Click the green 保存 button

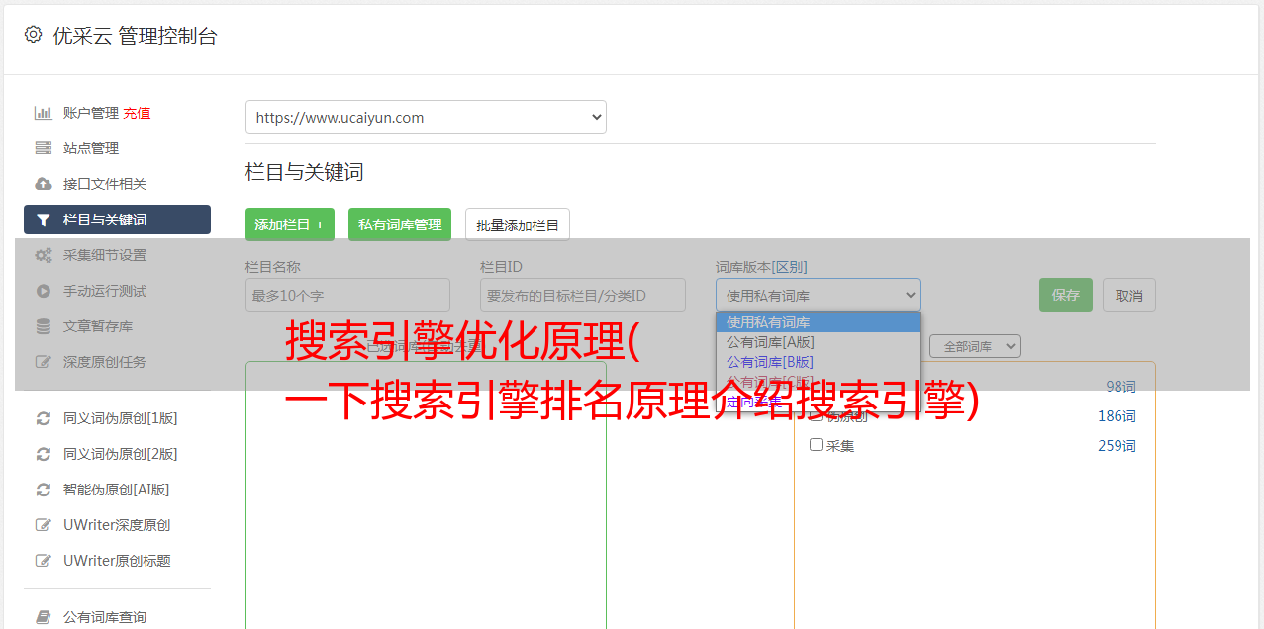tap(1066, 295)
